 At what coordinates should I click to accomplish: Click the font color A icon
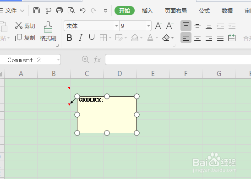tap(150, 38)
